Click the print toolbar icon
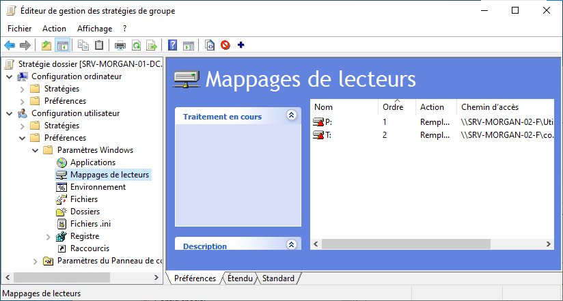Image resolution: width=563 pixels, height=301 pixels. click(x=120, y=46)
